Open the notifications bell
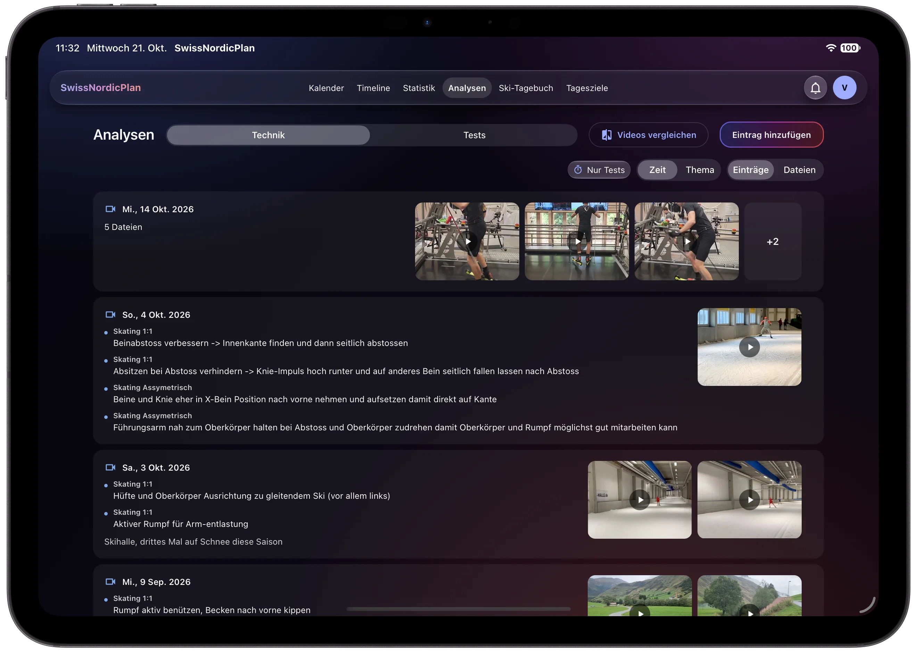This screenshot has width=917, height=653. [815, 88]
